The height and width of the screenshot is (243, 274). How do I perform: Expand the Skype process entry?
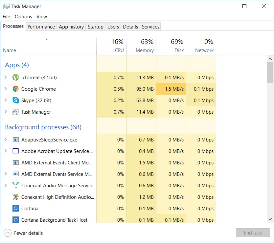[x=6, y=100]
